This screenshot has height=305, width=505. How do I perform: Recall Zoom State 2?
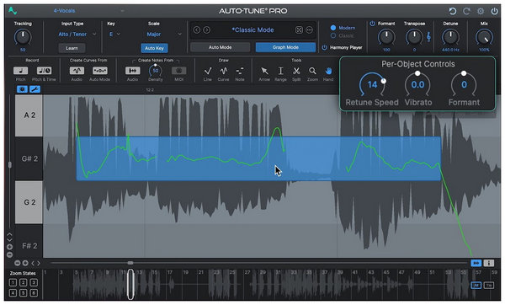pyautogui.click(x=24, y=282)
